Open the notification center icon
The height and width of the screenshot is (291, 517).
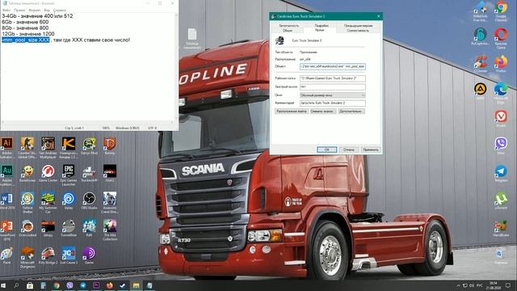508,285
